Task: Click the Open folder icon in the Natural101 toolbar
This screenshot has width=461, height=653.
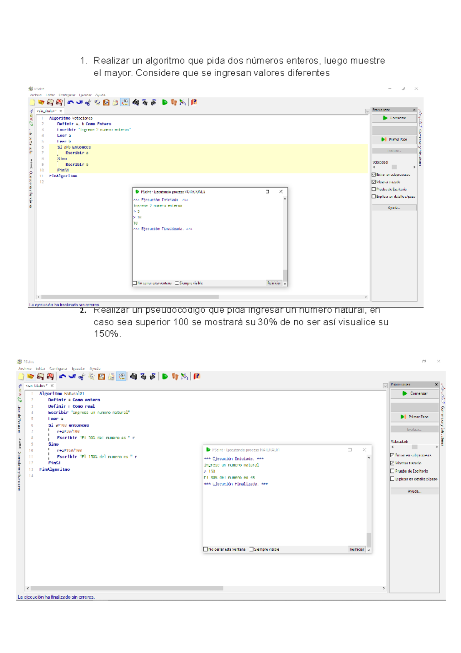Action: (x=31, y=376)
